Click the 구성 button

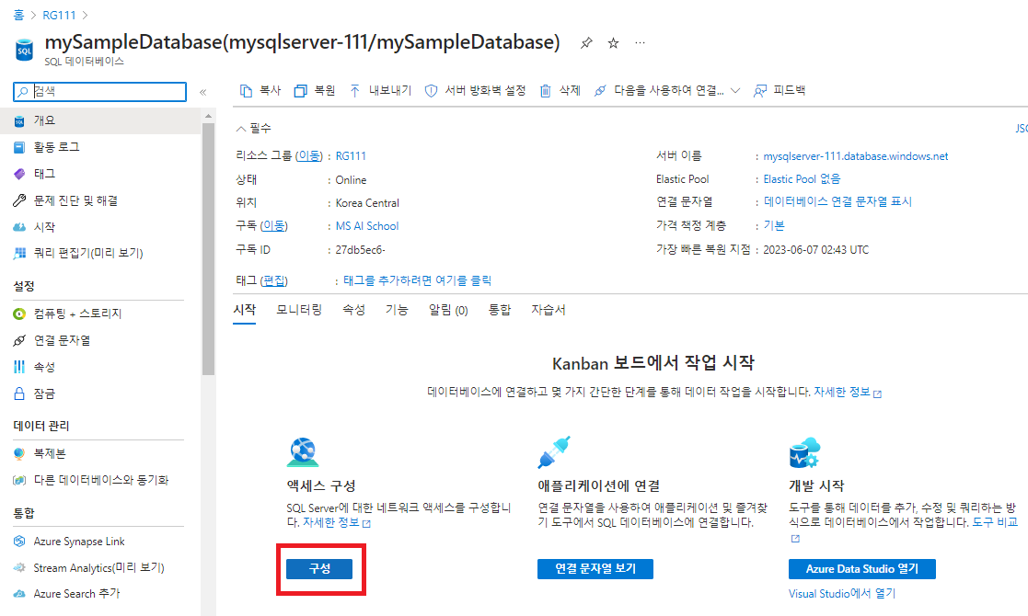(319, 569)
